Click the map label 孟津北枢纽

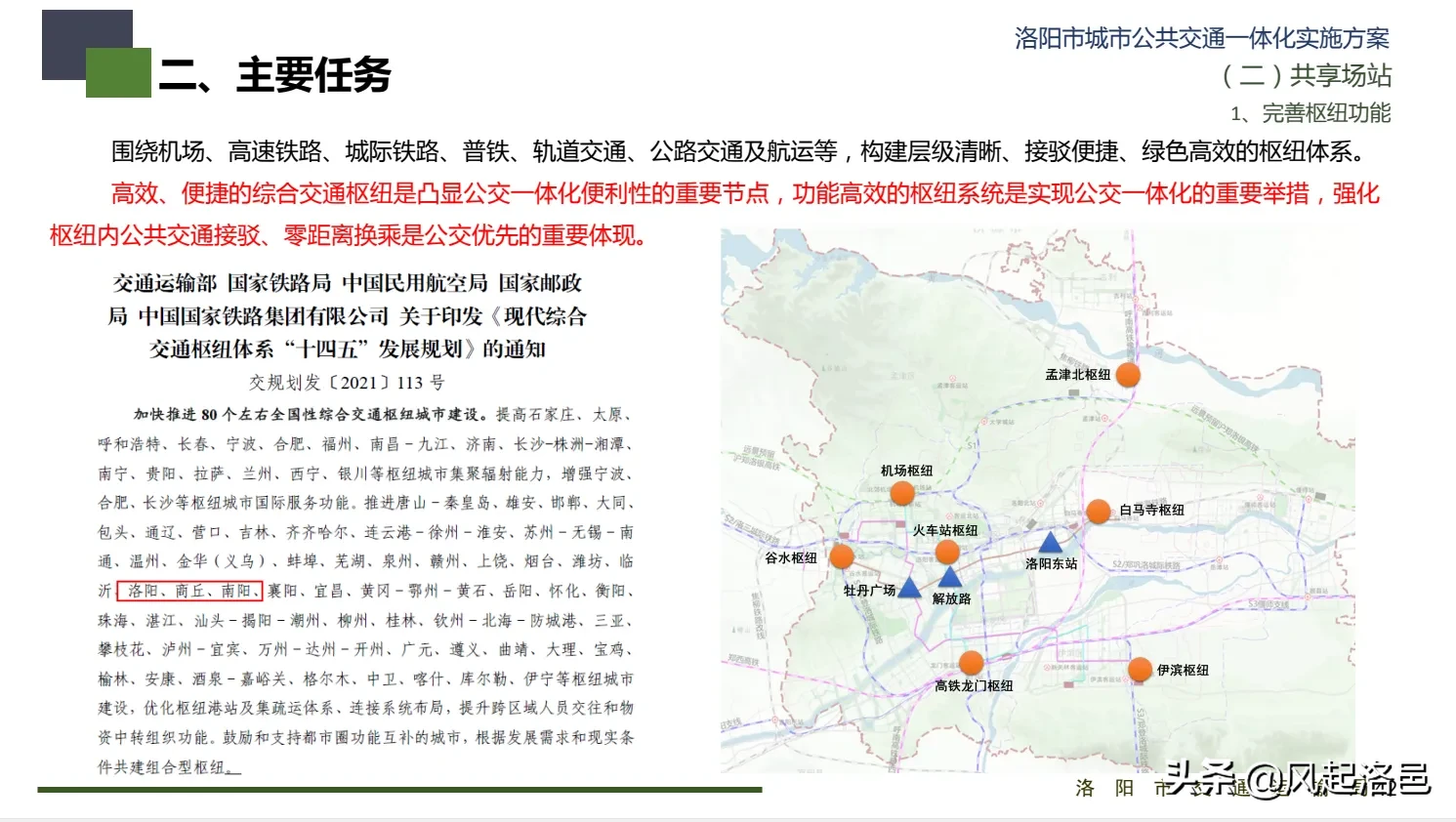(x=1078, y=375)
